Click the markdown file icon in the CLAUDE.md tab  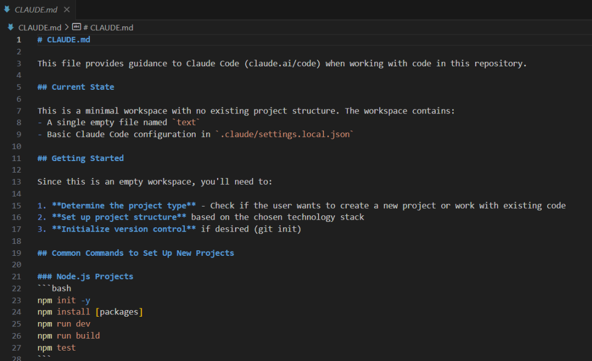coord(7,9)
